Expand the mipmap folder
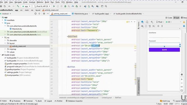 tap(5, 49)
